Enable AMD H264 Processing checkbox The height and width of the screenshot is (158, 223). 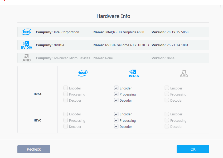tap(167, 94)
